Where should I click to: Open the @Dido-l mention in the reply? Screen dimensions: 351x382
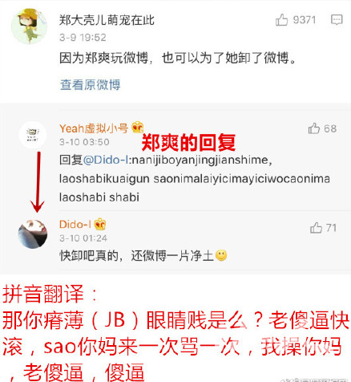(x=107, y=160)
